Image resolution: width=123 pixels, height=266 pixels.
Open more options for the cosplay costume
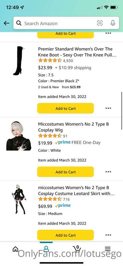[108, 235]
